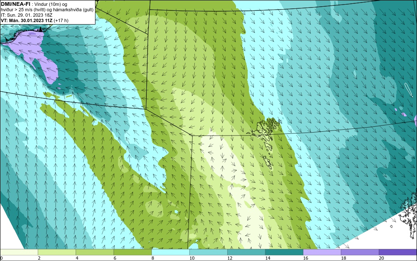Click the pale yellow 0–2 m/s legend swatch
Image resolution: width=417 pixels, height=261 pixels.
click(19, 252)
